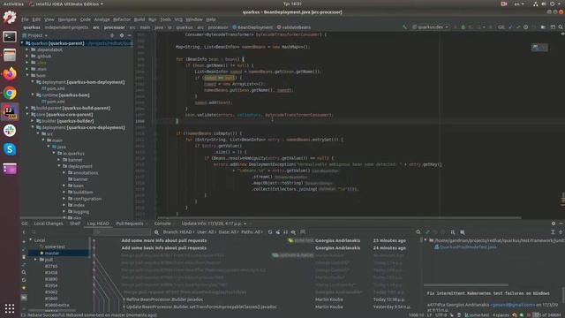This screenshot has height=318, width=565.
Task: Open the quarkus:dev run configuration dropdown
Action: click(x=431, y=27)
